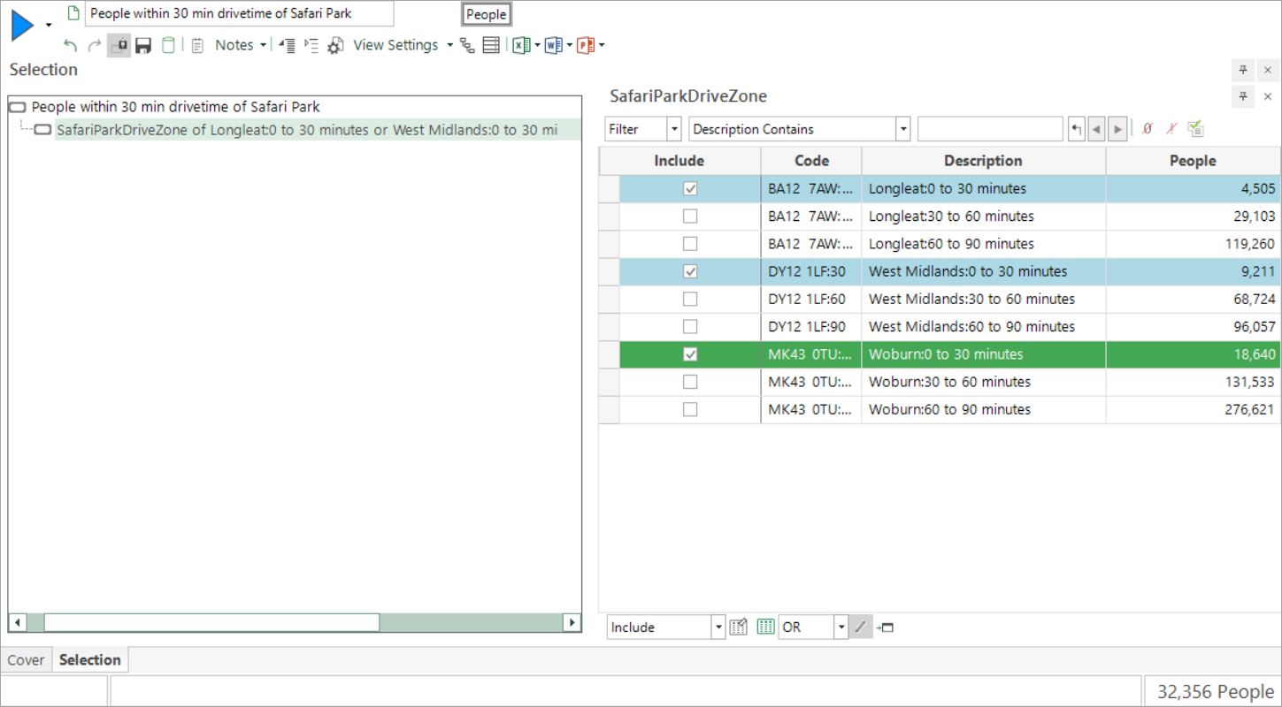
Task: Save the selection using the floppy disk icon
Action: click(143, 45)
